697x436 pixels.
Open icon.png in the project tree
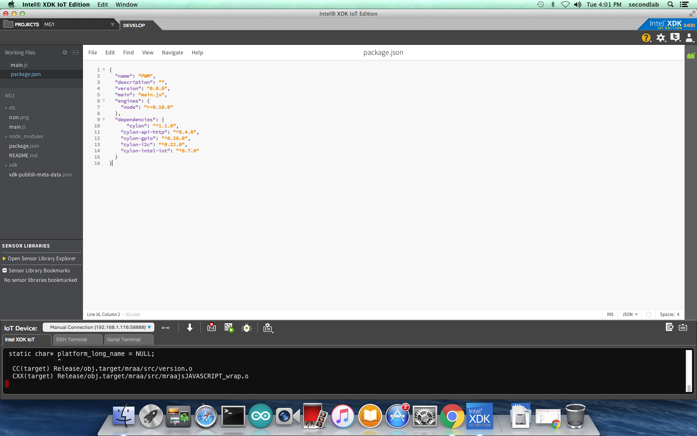point(19,118)
